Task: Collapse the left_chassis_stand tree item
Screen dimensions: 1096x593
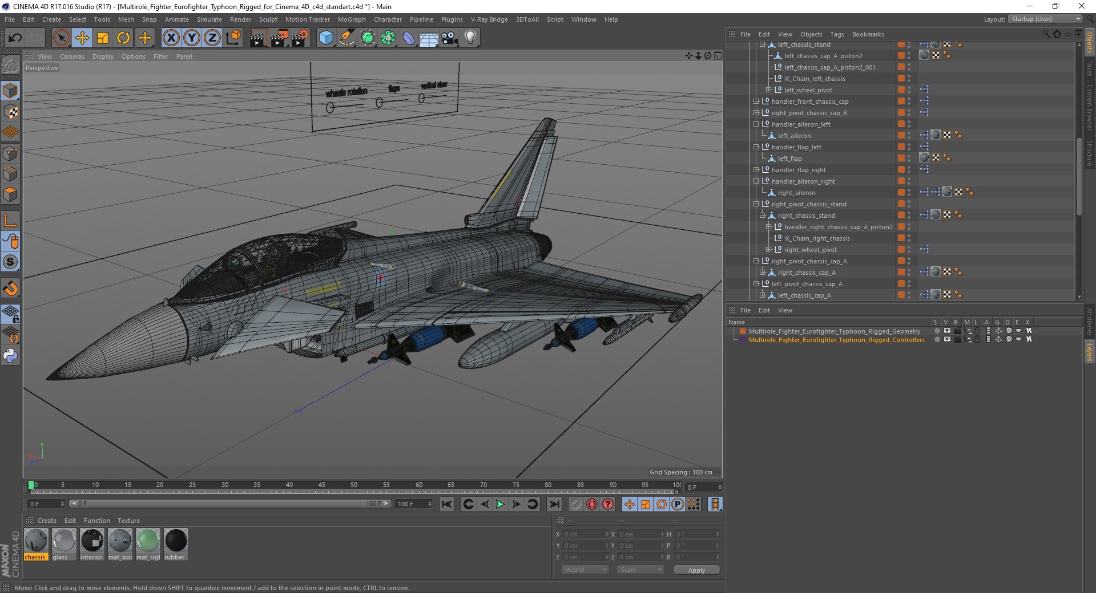Action: (x=762, y=44)
